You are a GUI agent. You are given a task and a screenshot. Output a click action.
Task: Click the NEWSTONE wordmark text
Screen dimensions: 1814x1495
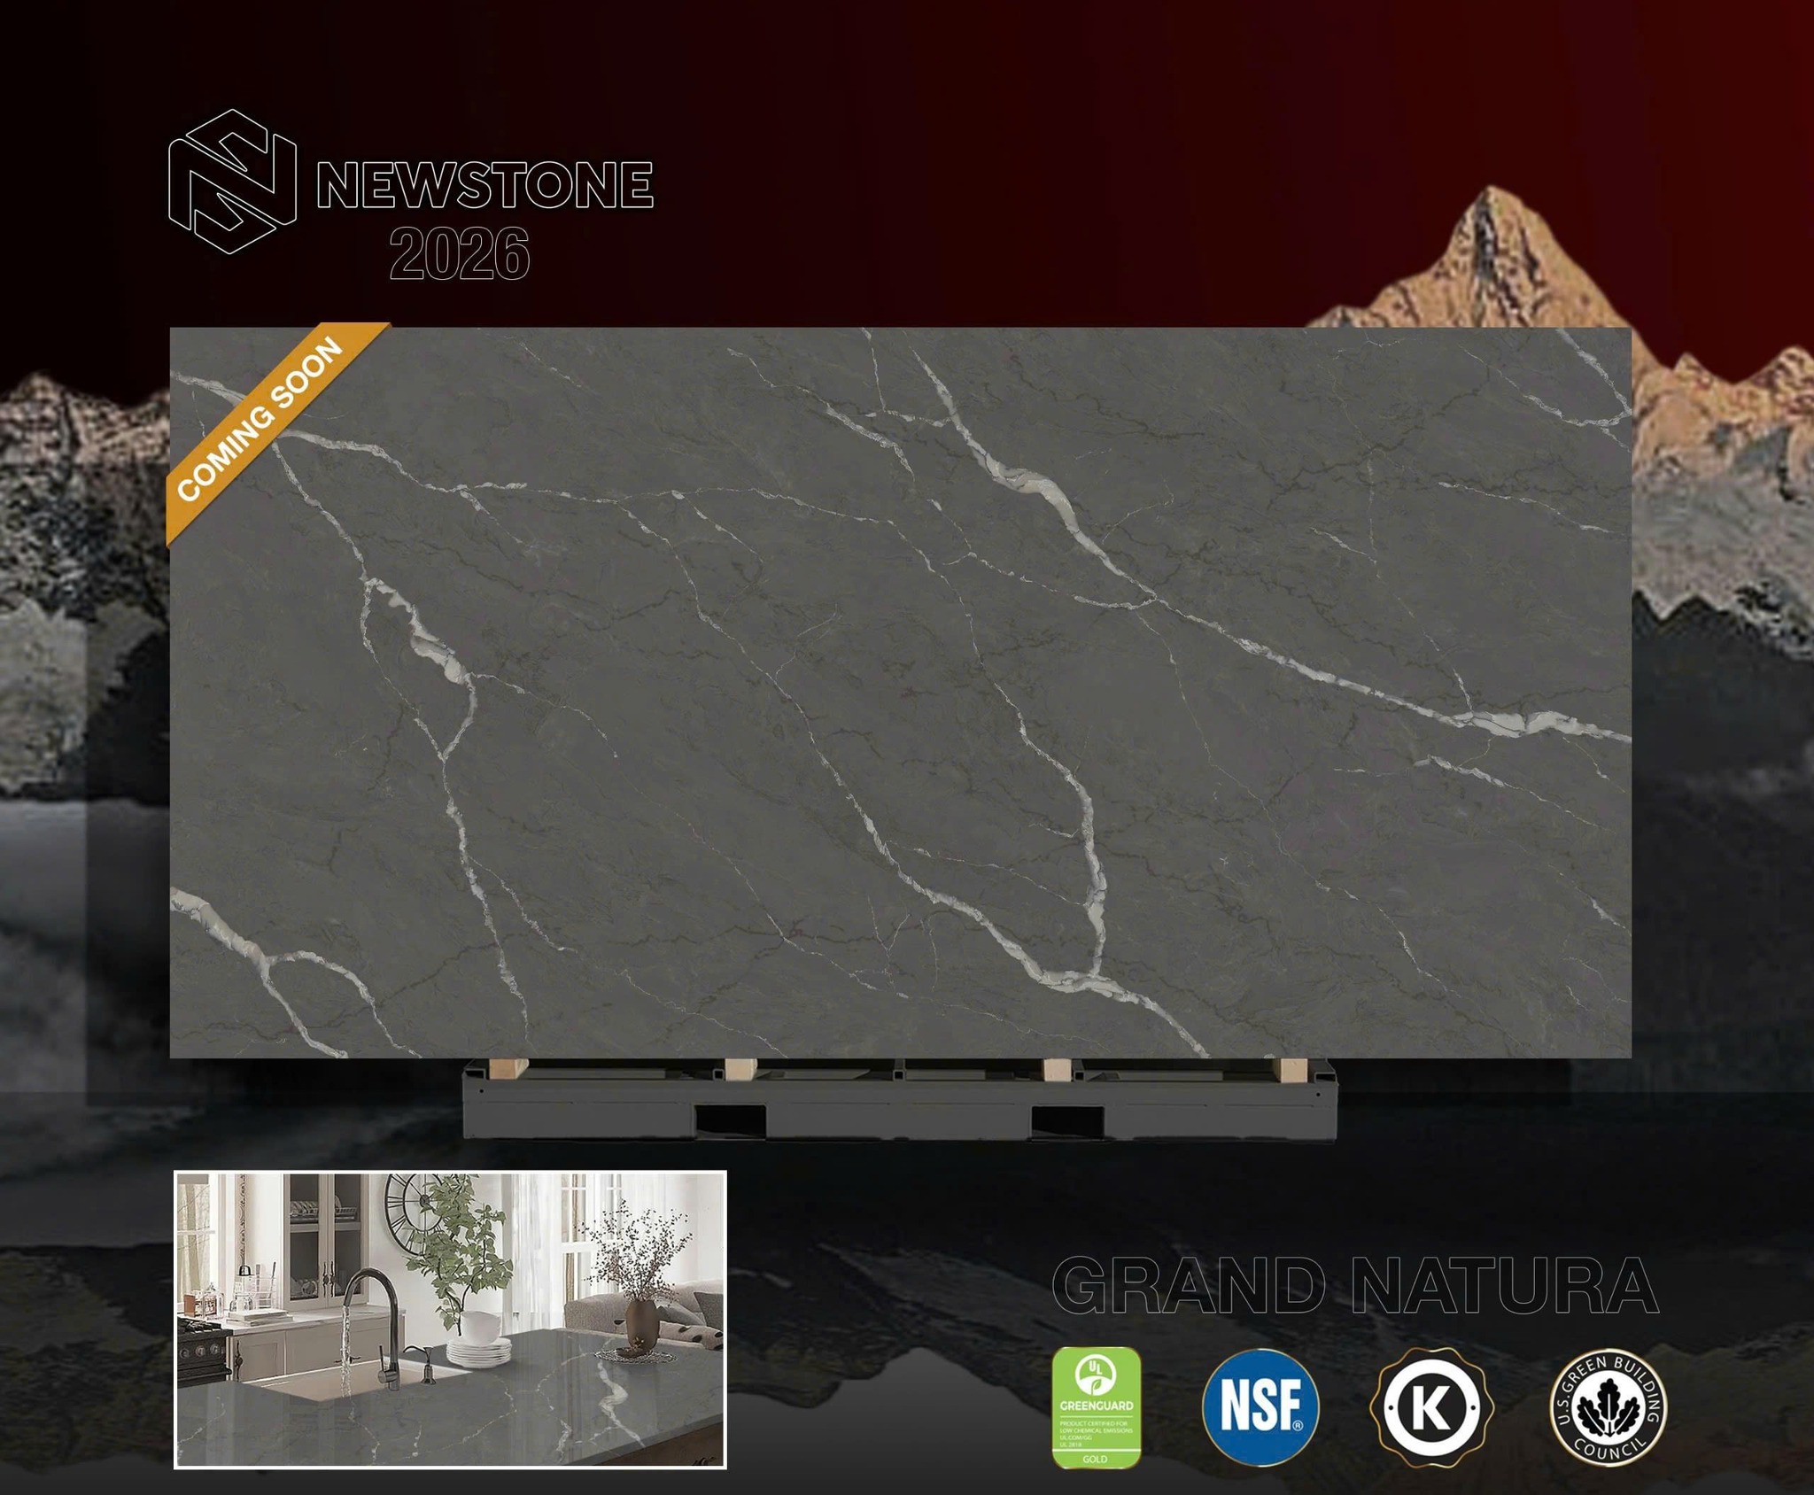click(485, 185)
